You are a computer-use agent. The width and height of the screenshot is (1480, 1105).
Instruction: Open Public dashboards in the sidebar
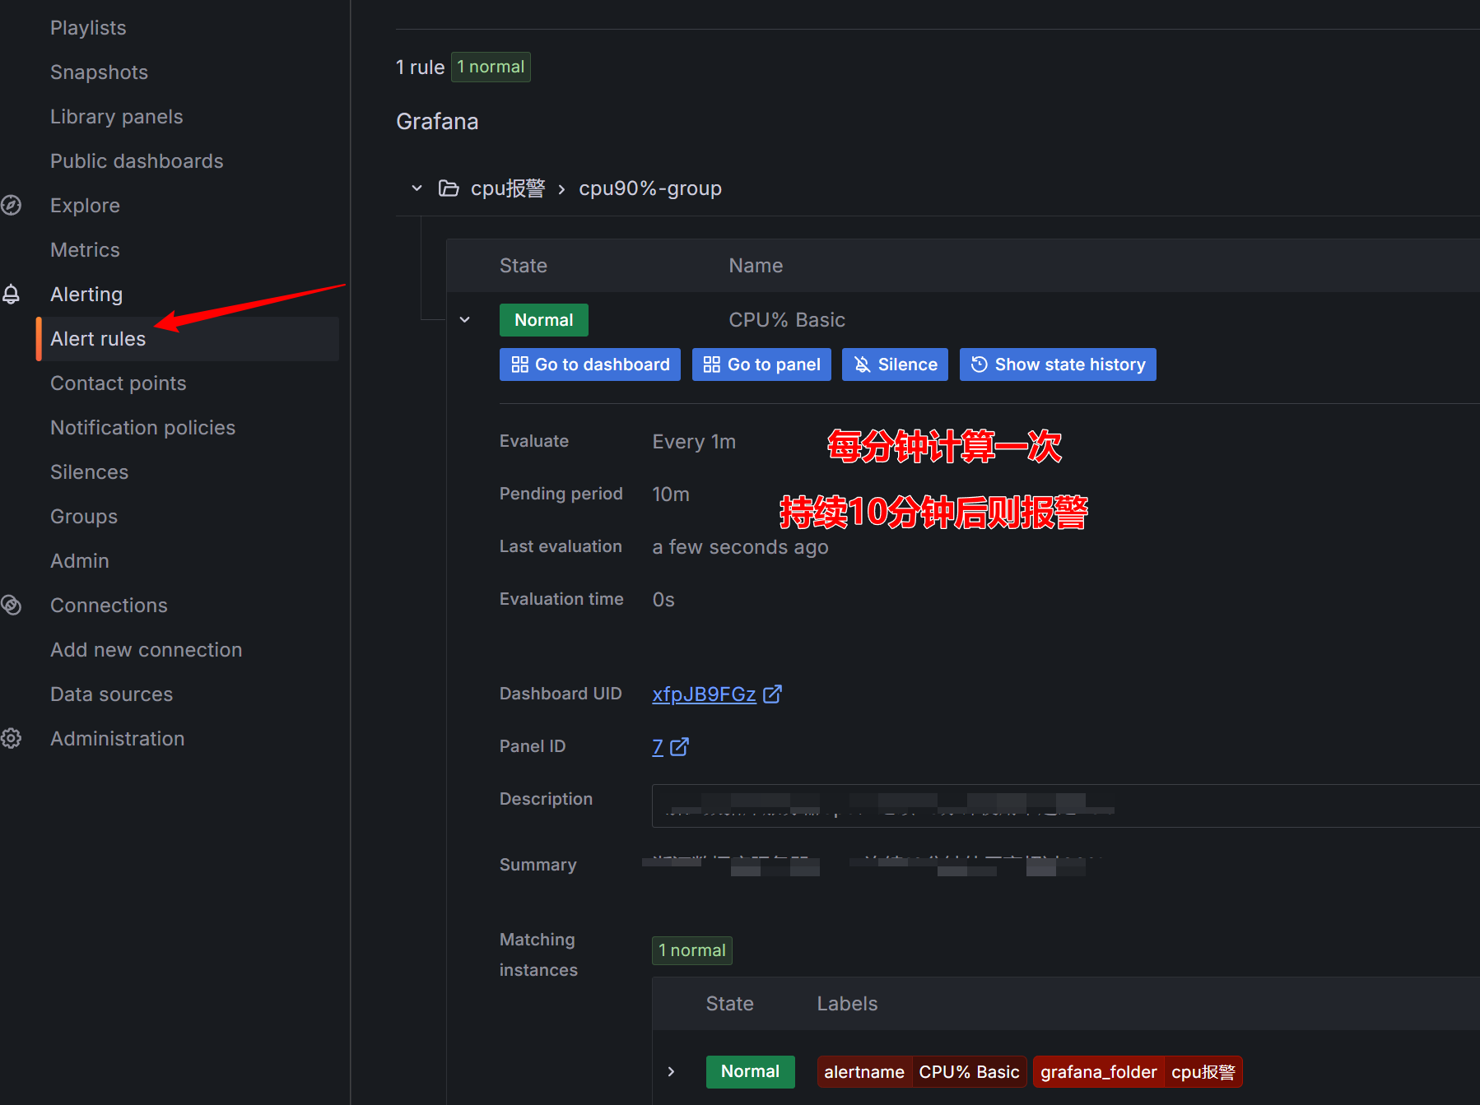pos(137,160)
